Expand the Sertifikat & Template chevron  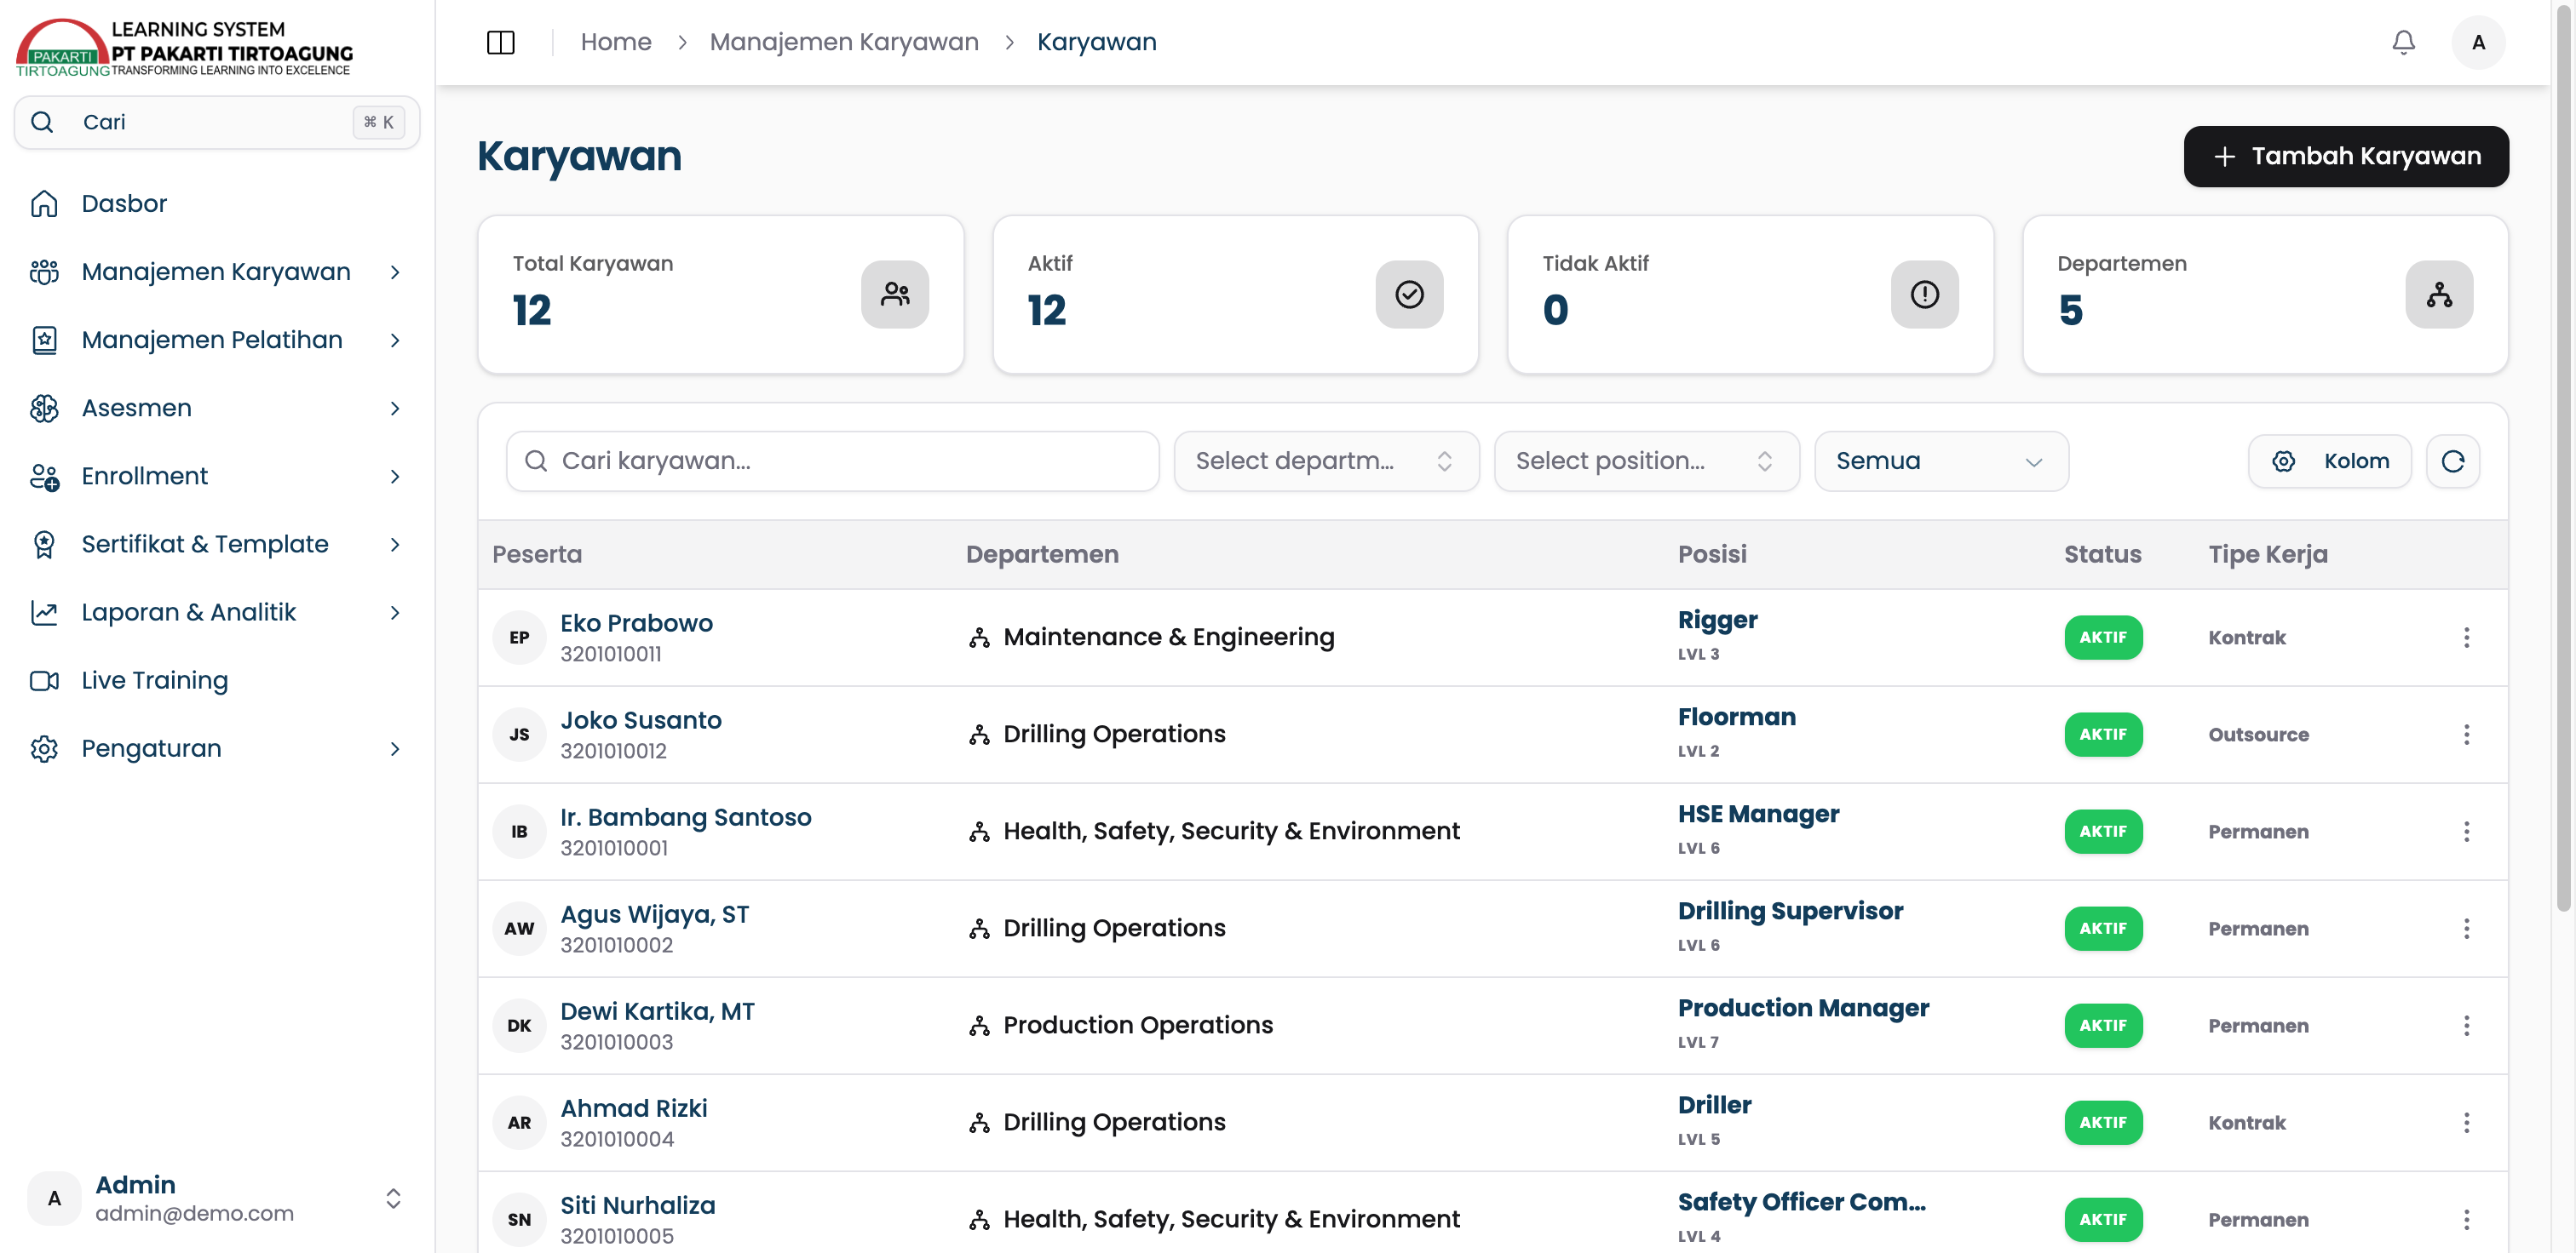pyautogui.click(x=395, y=545)
